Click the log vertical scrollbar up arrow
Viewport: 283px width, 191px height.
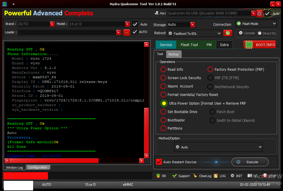coord(146,44)
